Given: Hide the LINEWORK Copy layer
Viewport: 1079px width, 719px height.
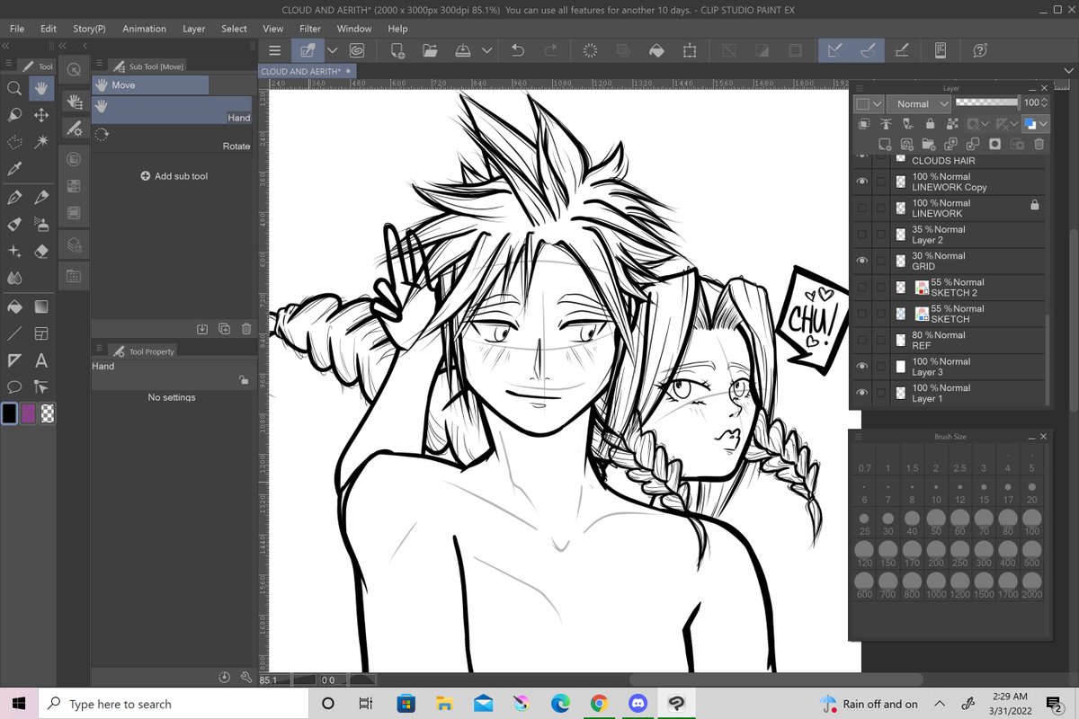Looking at the screenshot, I should [862, 182].
